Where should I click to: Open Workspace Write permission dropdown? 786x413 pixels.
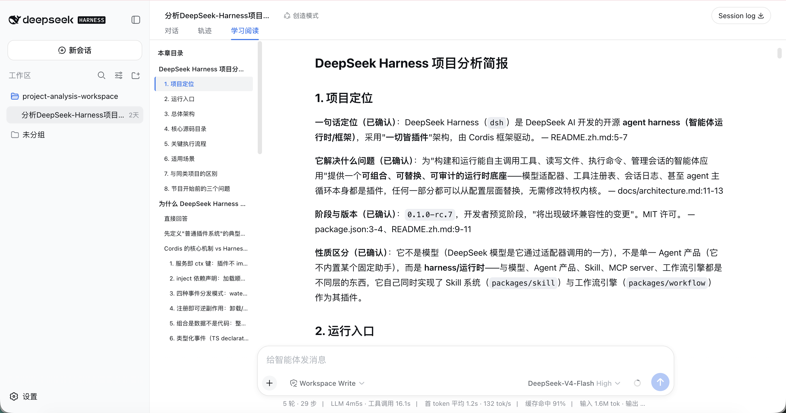pyautogui.click(x=327, y=383)
